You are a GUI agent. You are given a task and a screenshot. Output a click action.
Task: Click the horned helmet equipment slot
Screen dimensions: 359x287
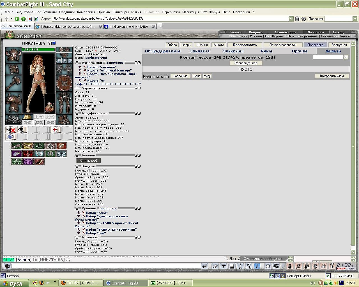coord(13,55)
